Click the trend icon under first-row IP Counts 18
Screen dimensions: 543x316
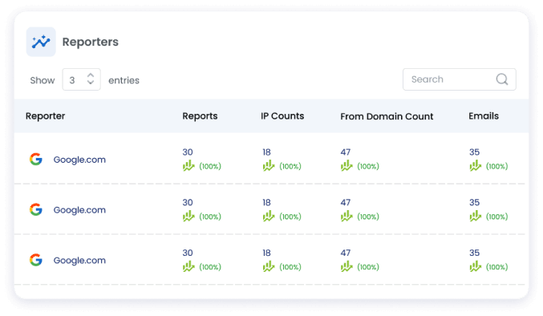269,166
